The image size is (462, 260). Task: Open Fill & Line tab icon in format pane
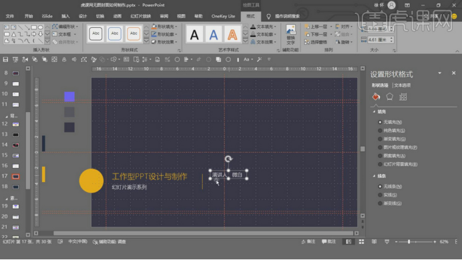[376, 97]
